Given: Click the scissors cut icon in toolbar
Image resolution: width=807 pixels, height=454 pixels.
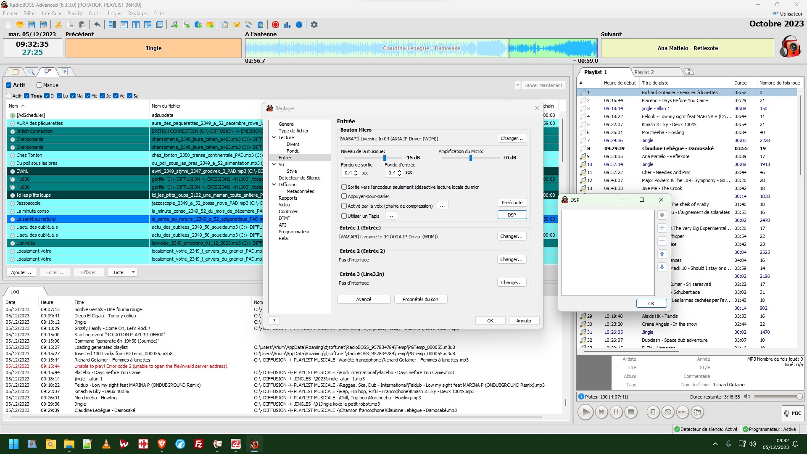Looking at the screenshot, I should tap(58, 25).
